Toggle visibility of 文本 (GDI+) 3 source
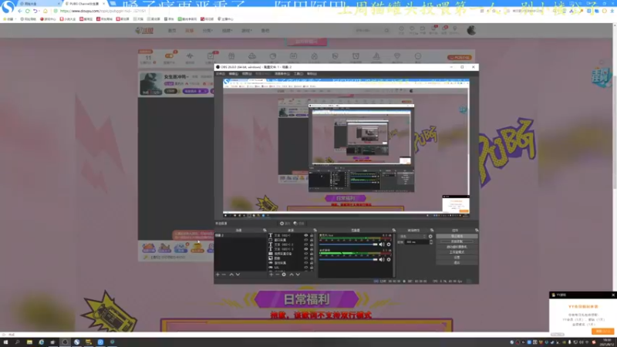Viewport: 617px width, 347px height. pyautogui.click(x=305, y=249)
